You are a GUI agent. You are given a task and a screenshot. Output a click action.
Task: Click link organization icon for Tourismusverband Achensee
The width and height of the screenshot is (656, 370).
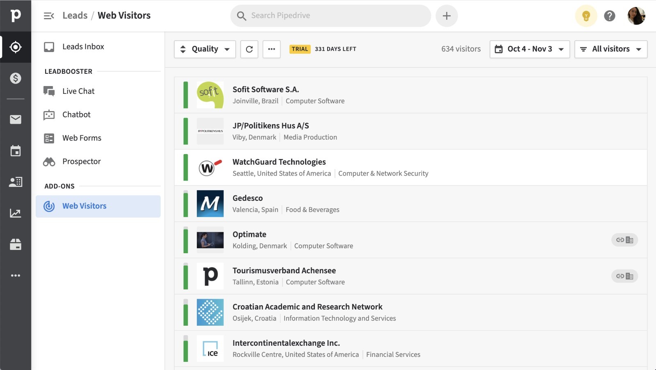[x=624, y=276]
